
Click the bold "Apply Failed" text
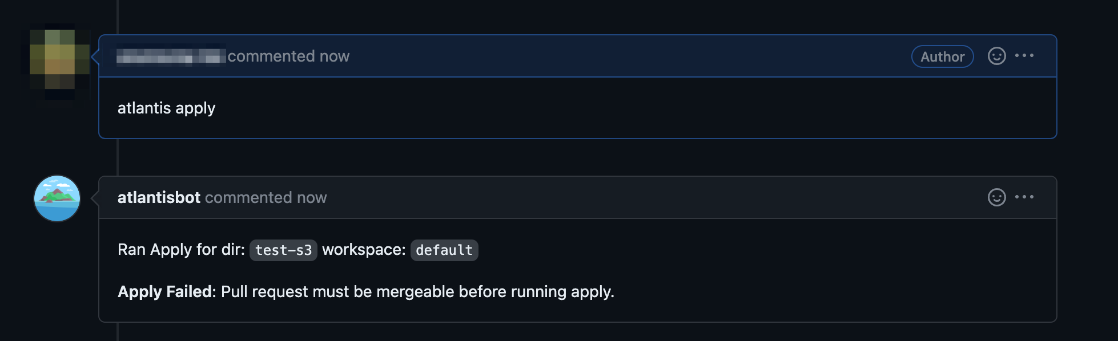(164, 292)
